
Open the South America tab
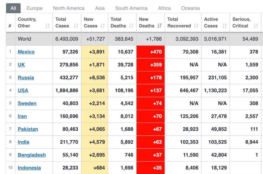(131, 8)
